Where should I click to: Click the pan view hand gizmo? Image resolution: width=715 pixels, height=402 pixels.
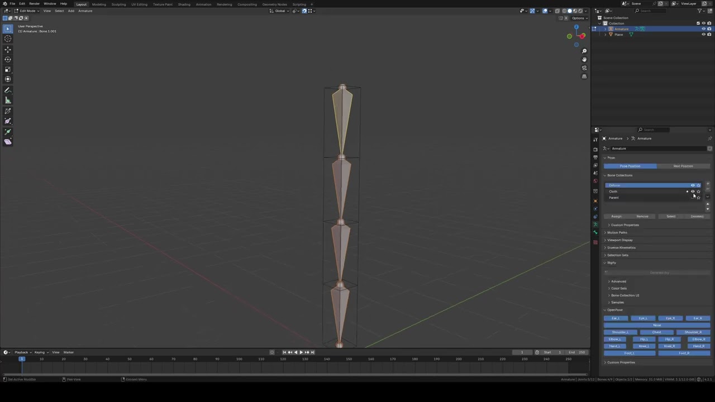[584, 59]
